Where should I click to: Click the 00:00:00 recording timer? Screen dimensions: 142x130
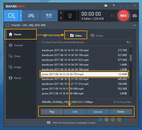pyautogui.click(x=91, y=14)
